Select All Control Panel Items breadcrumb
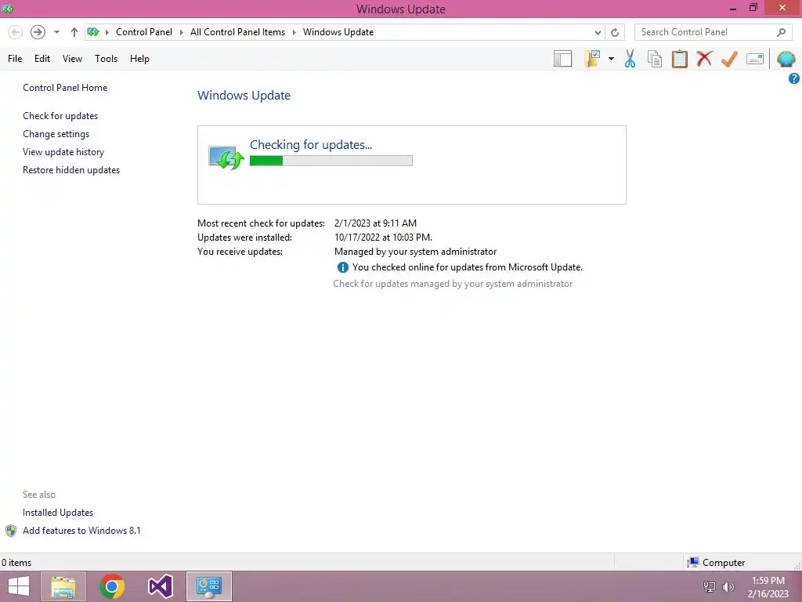Image resolution: width=802 pixels, height=602 pixels. (238, 32)
